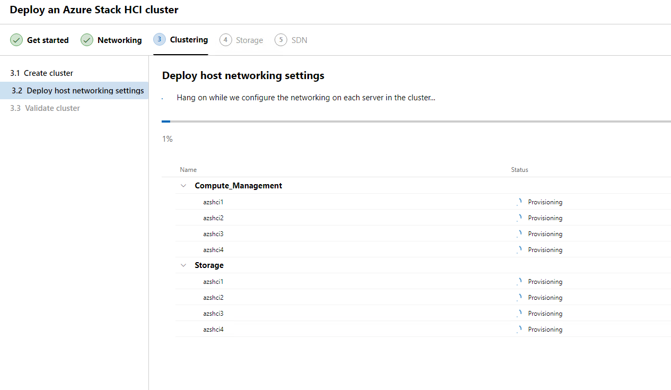Sort by the Name column header
This screenshot has width=671, height=390.
click(188, 170)
